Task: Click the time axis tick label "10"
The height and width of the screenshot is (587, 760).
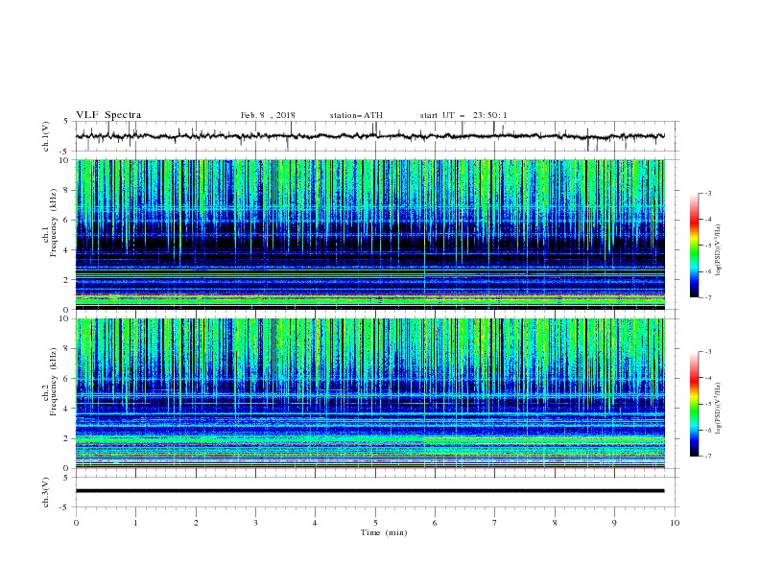Action: tap(675, 523)
